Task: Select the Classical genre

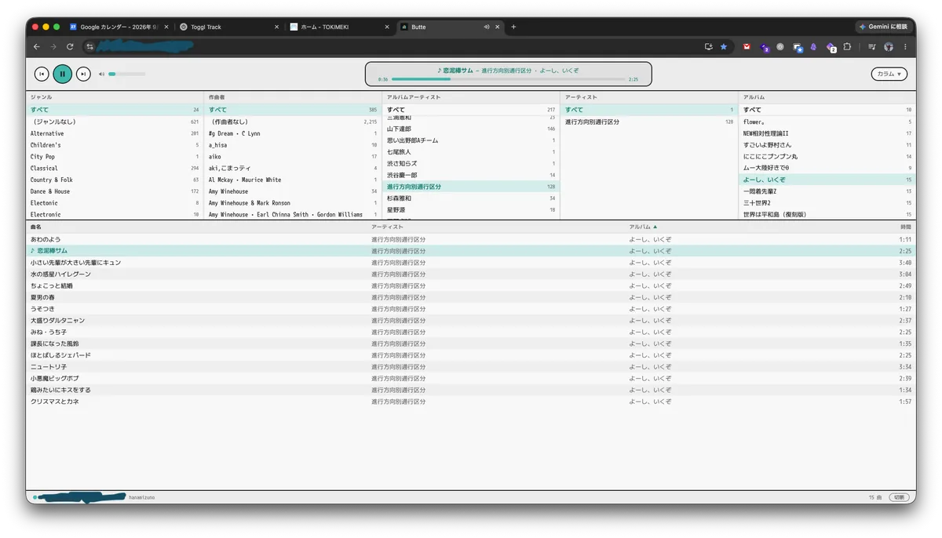Action: click(115, 168)
